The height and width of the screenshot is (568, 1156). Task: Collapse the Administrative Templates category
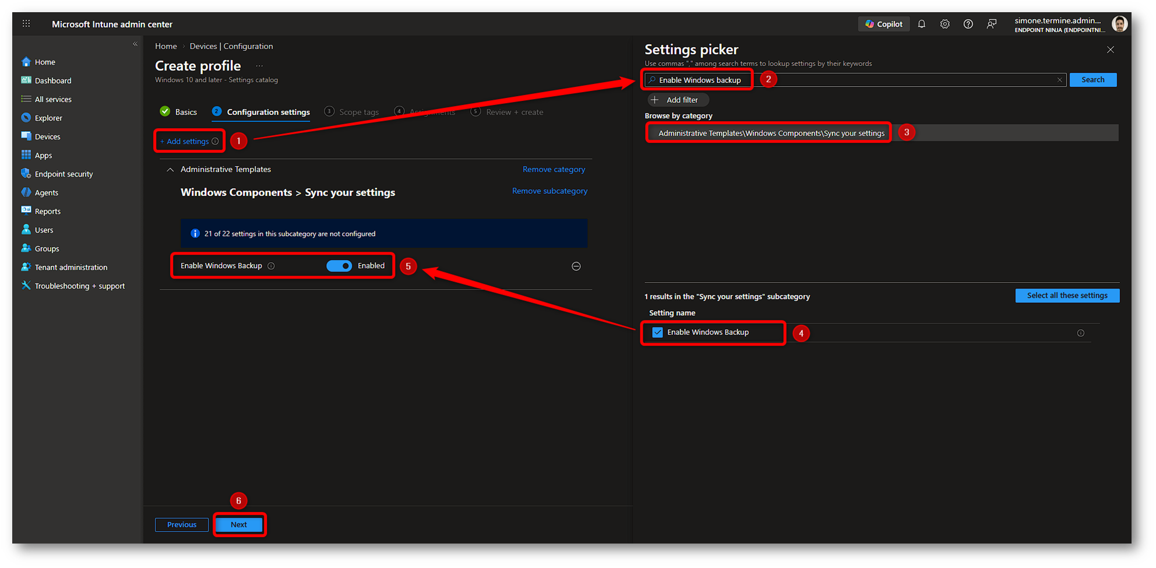(x=170, y=170)
